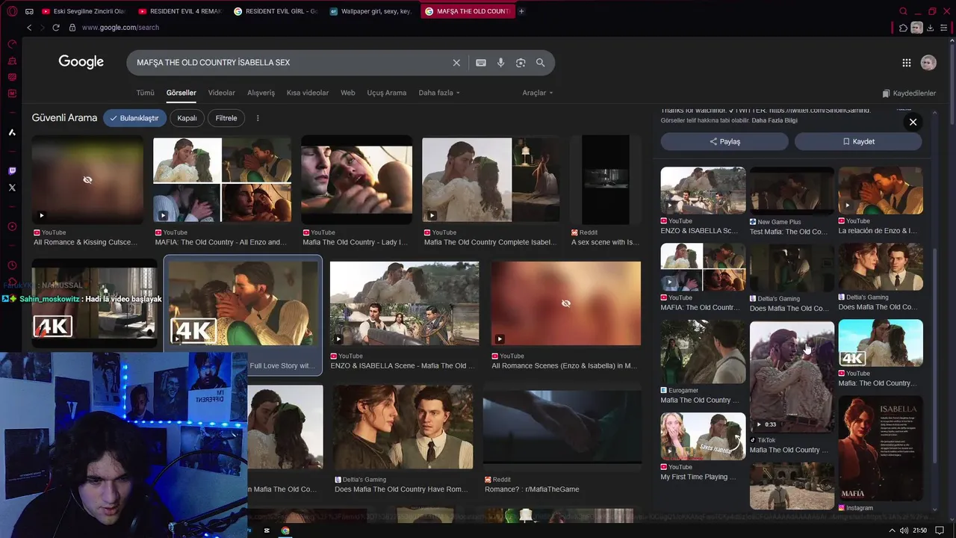Select the Filtrele SafeSearch chip
The image size is (956, 538).
[x=226, y=118]
